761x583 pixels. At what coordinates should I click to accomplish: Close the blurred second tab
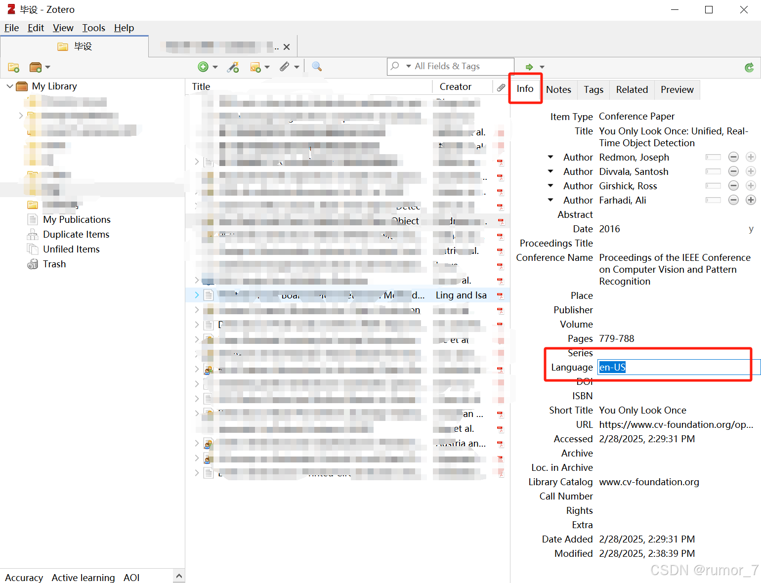[287, 47]
